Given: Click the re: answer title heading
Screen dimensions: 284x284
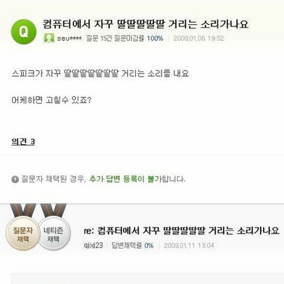Looking at the screenshot, I should (182, 231).
